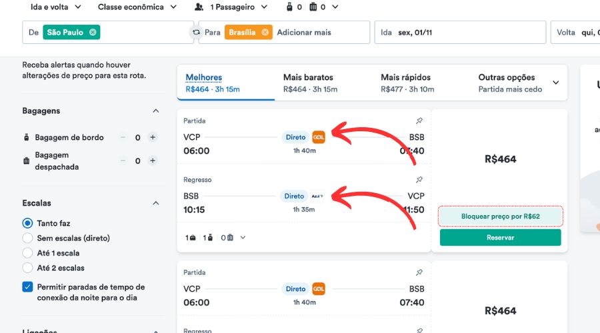This screenshot has width=600, height=333.
Task: Click the R$464 price in first result
Action: (x=501, y=159)
